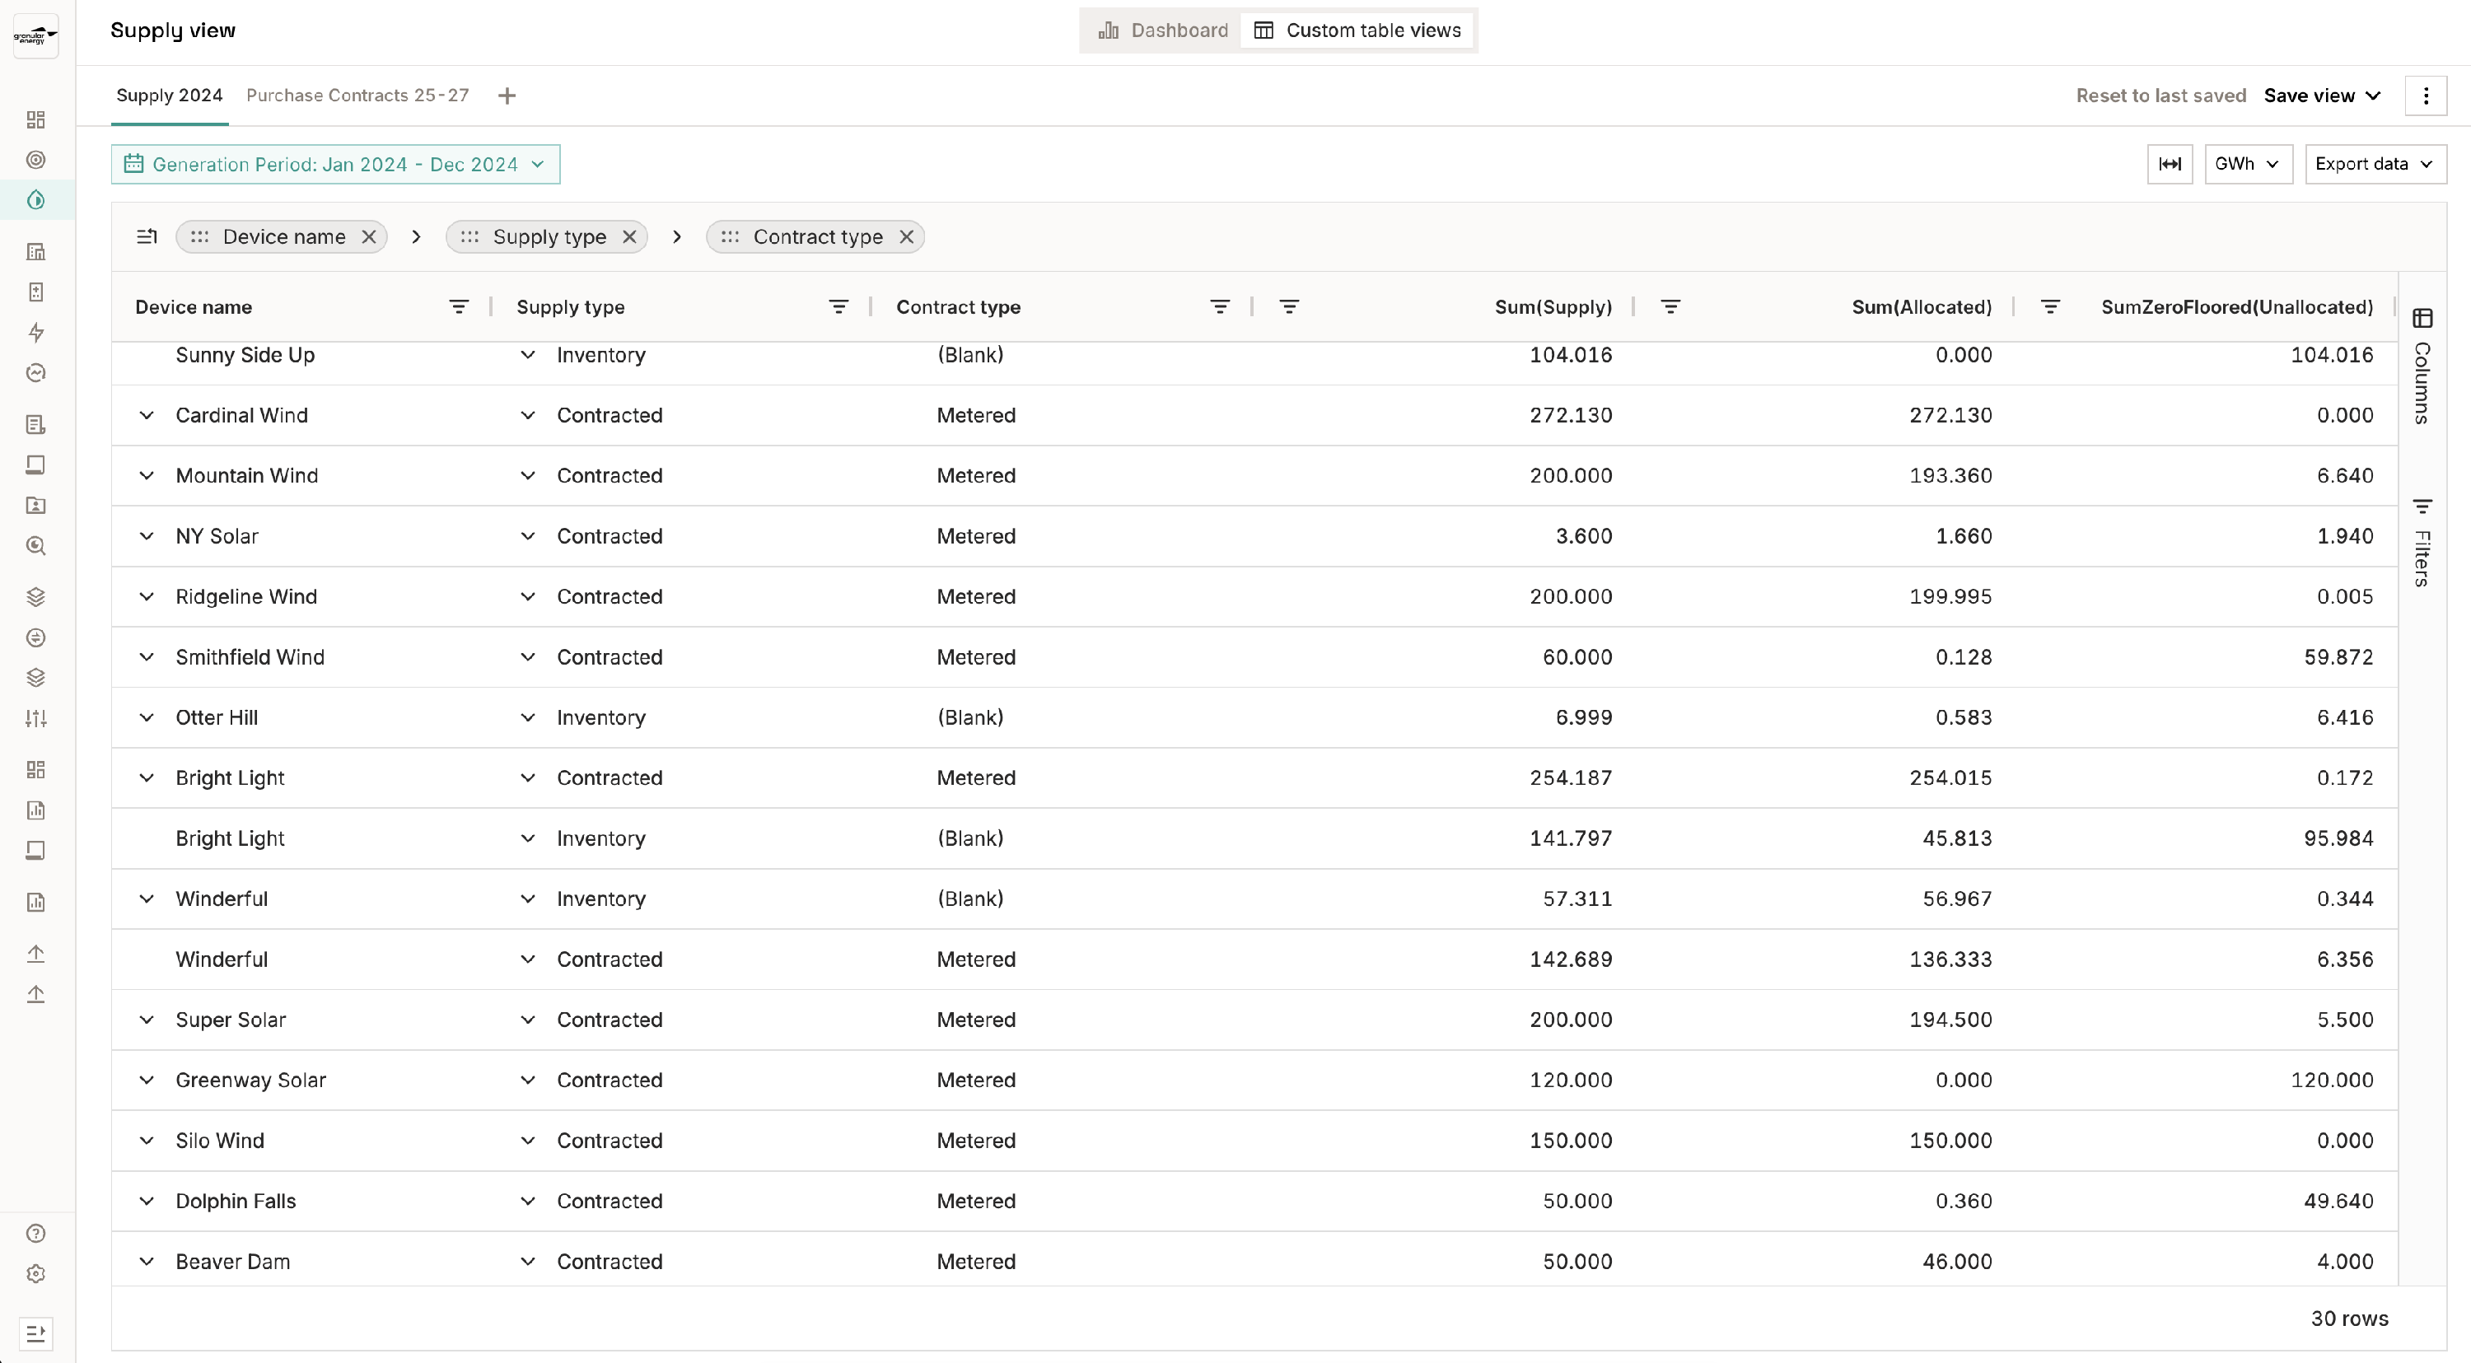Image resolution: width=2471 pixels, height=1363 pixels.
Task: Click the fit columns width icon
Action: coord(2169,164)
